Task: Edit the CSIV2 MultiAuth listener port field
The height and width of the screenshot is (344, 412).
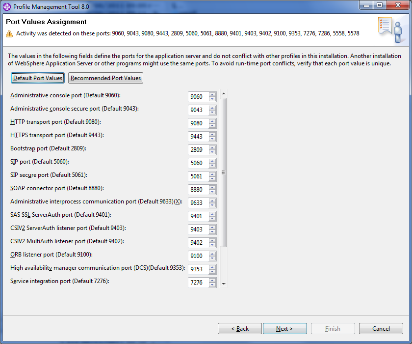Action: [x=199, y=243]
